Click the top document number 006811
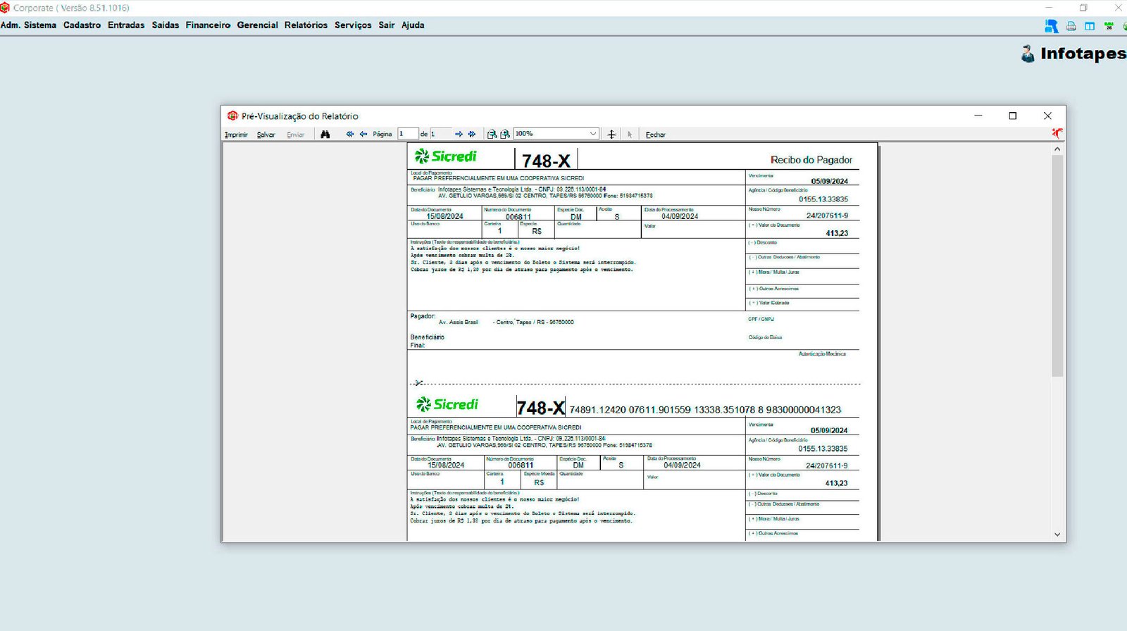Image resolution: width=1127 pixels, height=631 pixels. click(x=518, y=217)
